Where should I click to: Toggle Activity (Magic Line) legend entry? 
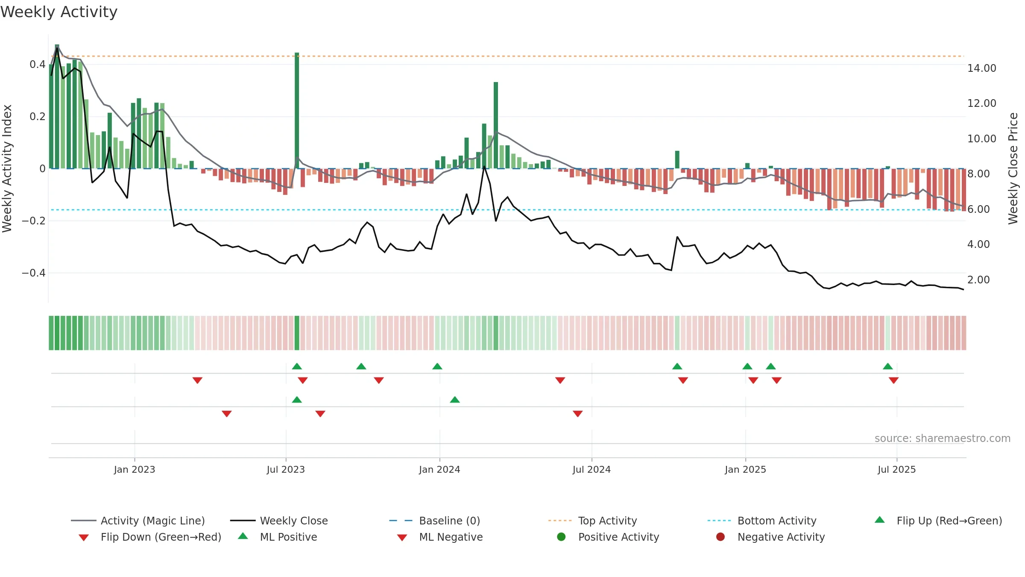pyautogui.click(x=138, y=521)
